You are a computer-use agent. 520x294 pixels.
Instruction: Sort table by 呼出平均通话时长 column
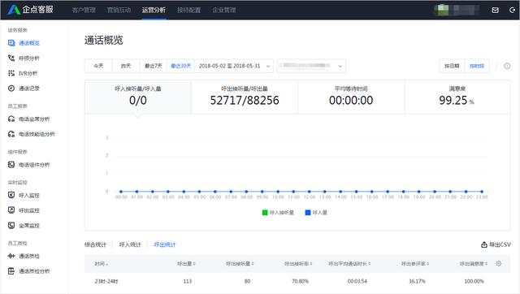349,264
